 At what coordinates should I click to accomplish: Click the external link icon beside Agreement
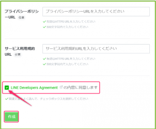click(61, 87)
